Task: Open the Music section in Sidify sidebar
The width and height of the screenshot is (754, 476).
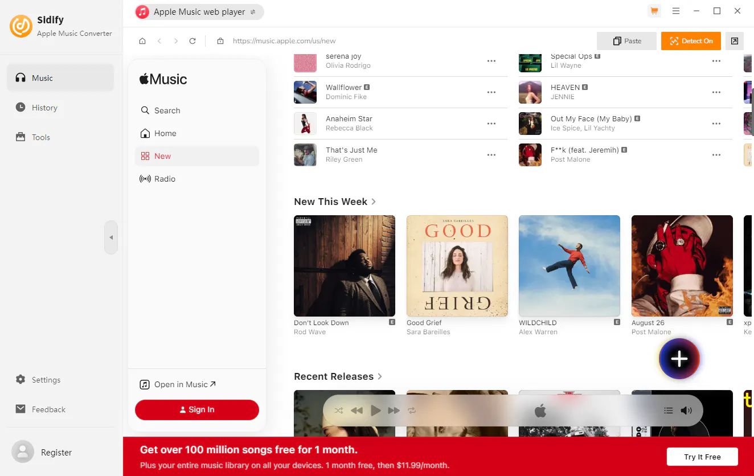Action: click(60, 78)
